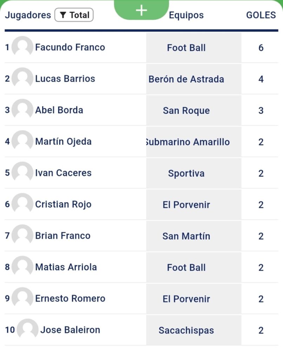Screen dimensions: 283x359
Task: Select Martín Ojeda's avatar placeholder
Action: (22, 141)
